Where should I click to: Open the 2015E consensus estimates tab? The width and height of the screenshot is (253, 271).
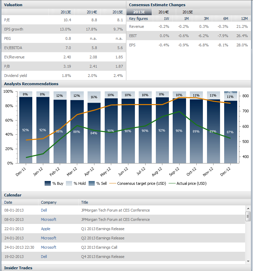point(187,12)
